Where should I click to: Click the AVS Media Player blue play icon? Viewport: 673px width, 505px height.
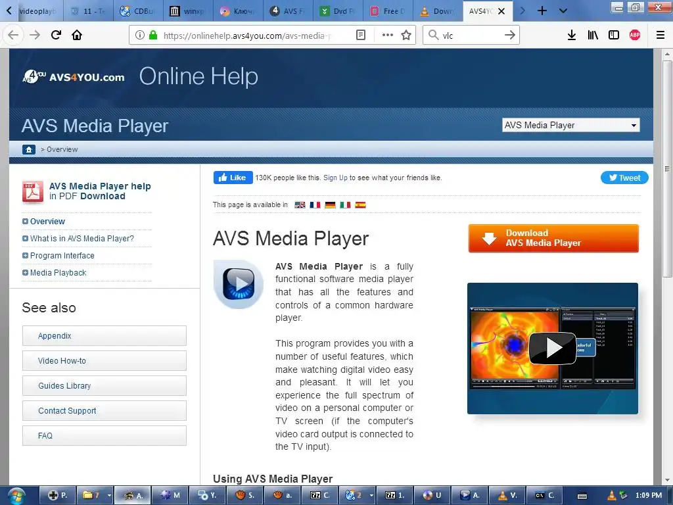(238, 284)
